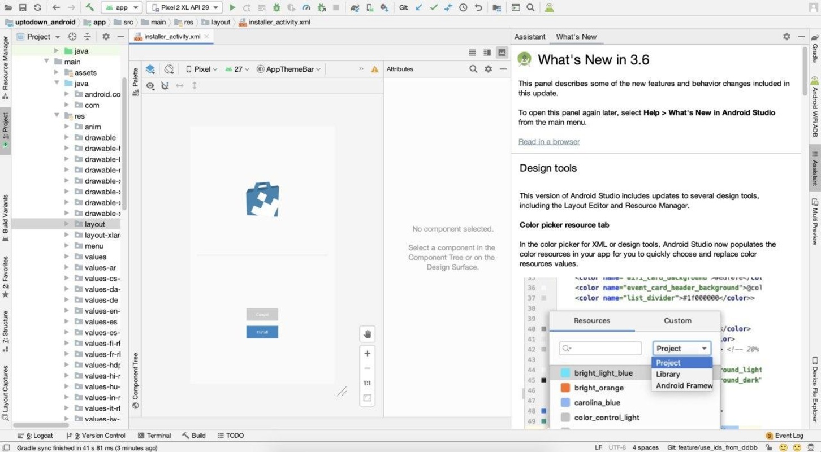The height and width of the screenshot is (452, 821).
Task: Click the Read in a browser link
Action: (548, 142)
